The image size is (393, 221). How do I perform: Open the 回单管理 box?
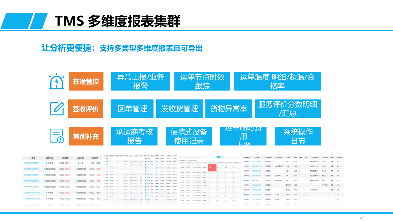pyautogui.click(x=132, y=109)
